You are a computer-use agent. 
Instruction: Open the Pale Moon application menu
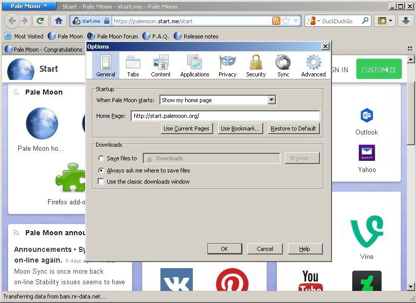(x=29, y=6)
